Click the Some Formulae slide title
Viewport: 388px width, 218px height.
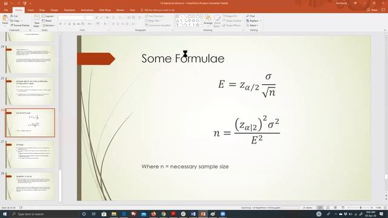tap(183, 59)
